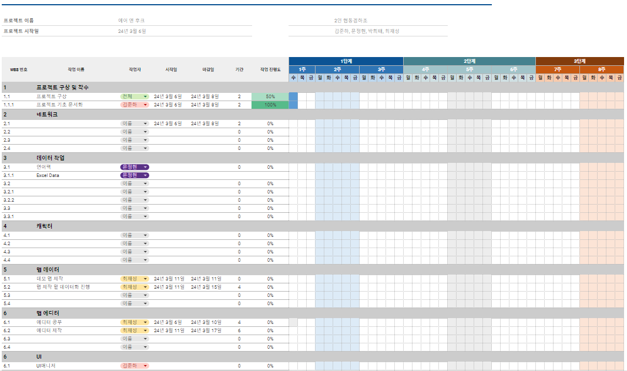Open the assignee dropdown in row 4.1
The image size is (627, 371).
pyautogui.click(x=135, y=235)
